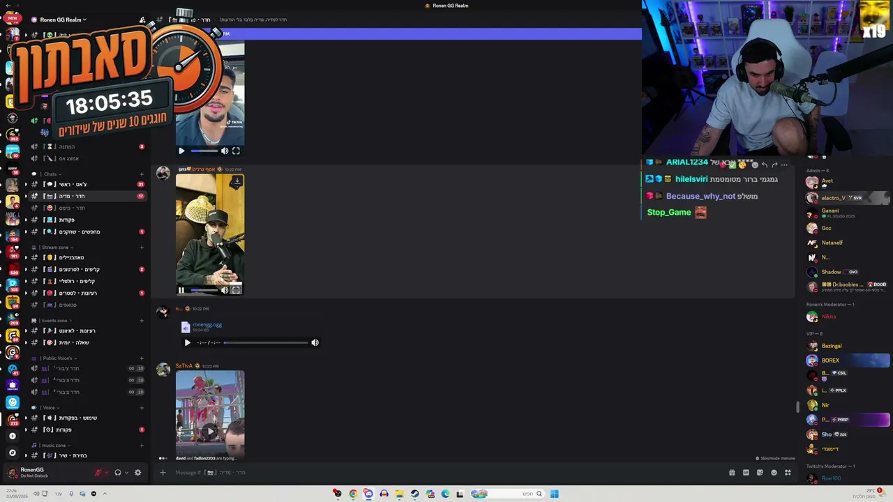This screenshot has height=502, width=893.
Task: Mute the video with man in cap
Action: [x=225, y=290]
